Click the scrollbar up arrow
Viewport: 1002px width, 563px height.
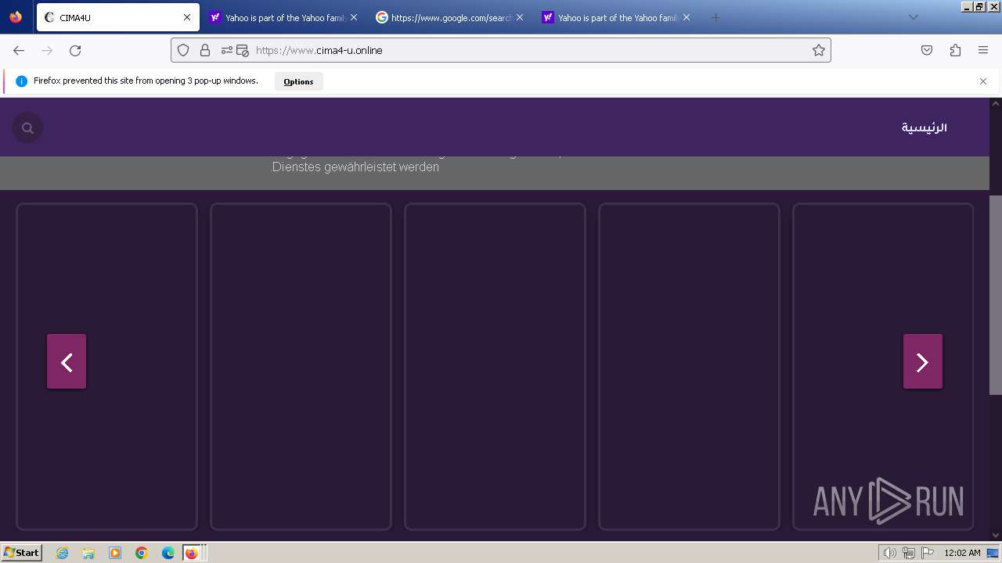tap(996, 103)
